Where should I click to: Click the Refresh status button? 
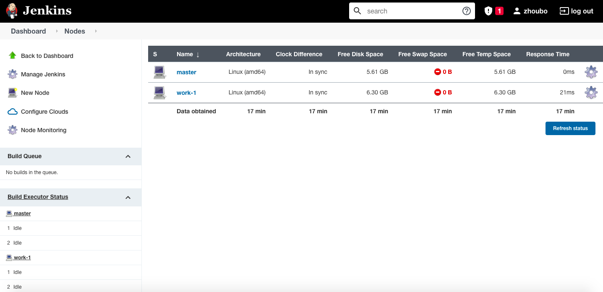coord(570,128)
